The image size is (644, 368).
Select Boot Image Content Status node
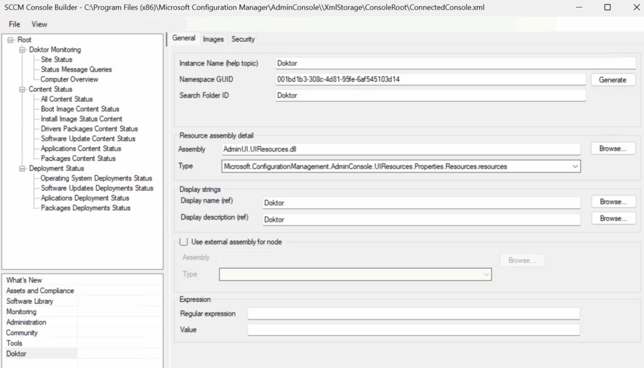[x=80, y=109]
